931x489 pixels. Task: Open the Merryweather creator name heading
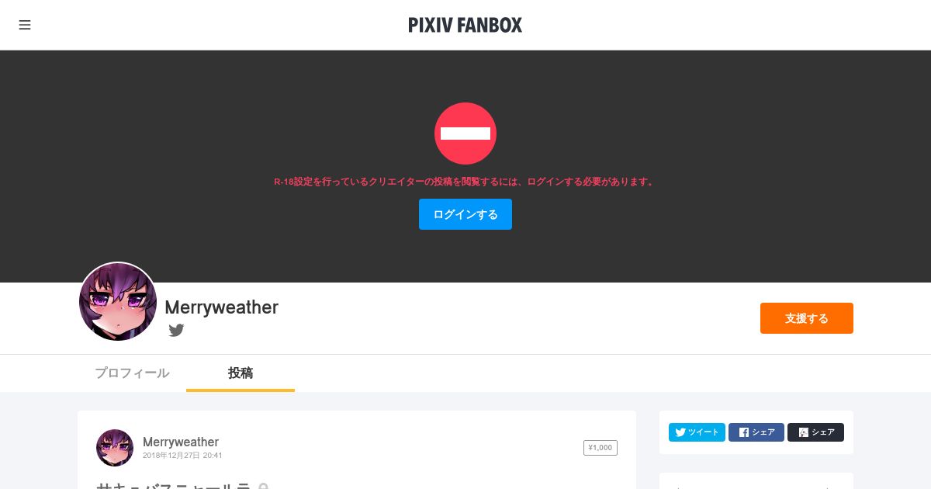221,307
